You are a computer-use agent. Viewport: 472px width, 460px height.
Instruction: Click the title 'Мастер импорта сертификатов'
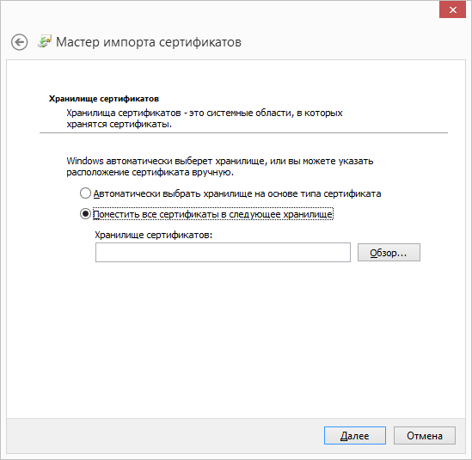(x=149, y=42)
